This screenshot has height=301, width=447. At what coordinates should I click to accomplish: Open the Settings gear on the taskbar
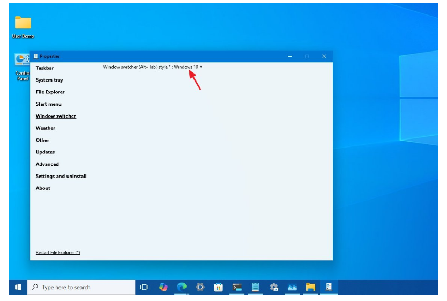(x=200, y=287)
